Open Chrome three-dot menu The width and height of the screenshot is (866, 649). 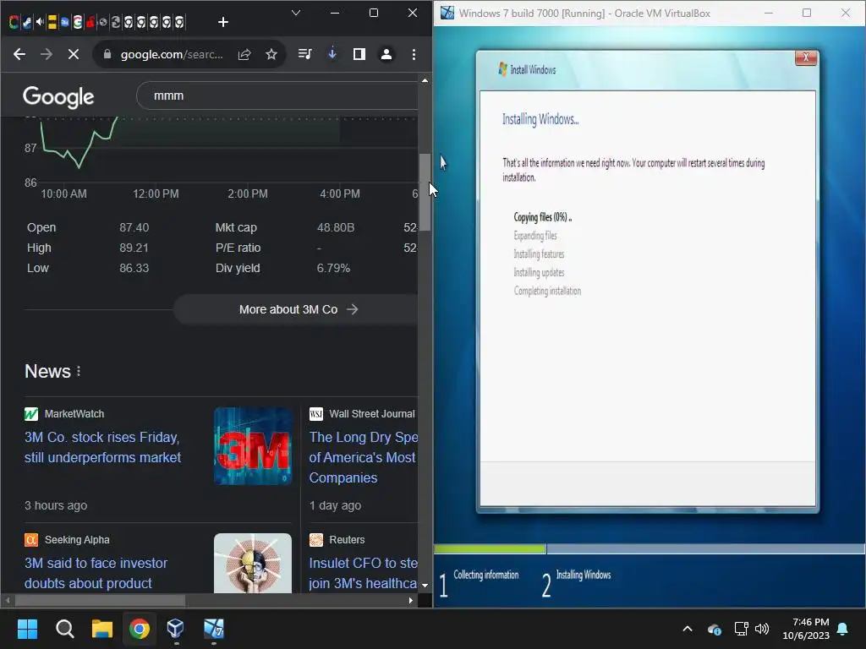click(414, 54)
